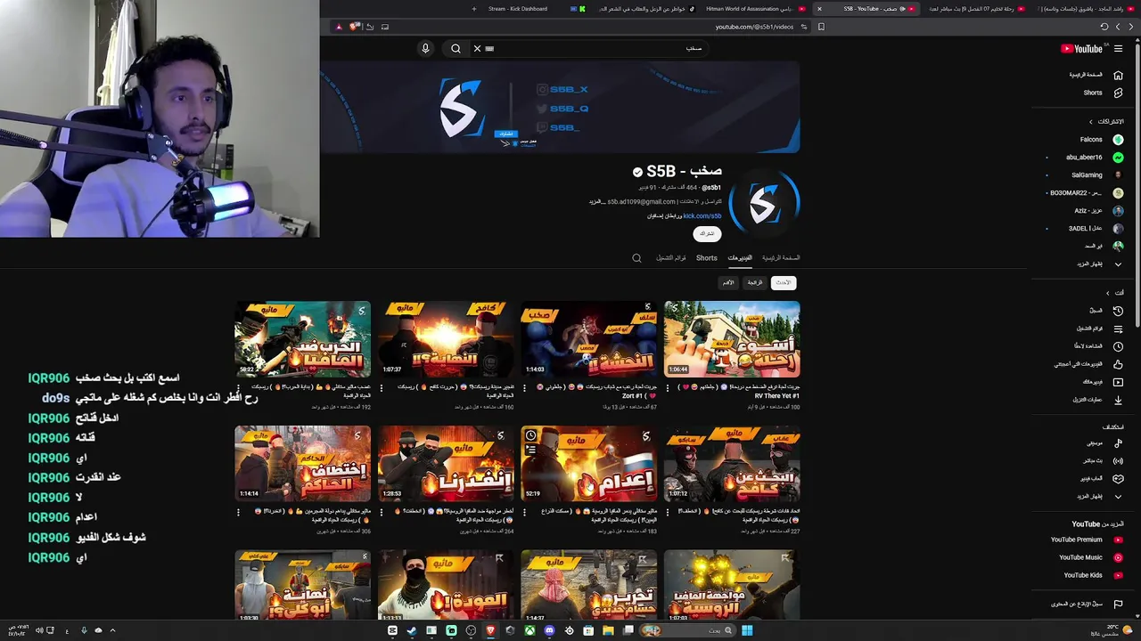This screenshot has height=641, width=1141.
Task: Click browser bookmark icon by address bar
Action: [x=821, y=27]
